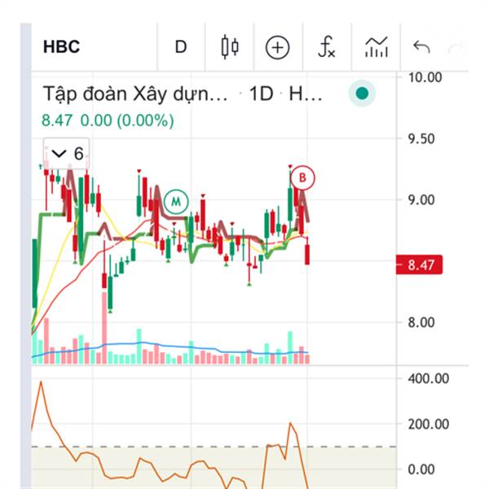This screenshot has height=489, width=489.
Task: Click the Tập đoàn Xây dựn… chart title
Action: tap(135, 94)
